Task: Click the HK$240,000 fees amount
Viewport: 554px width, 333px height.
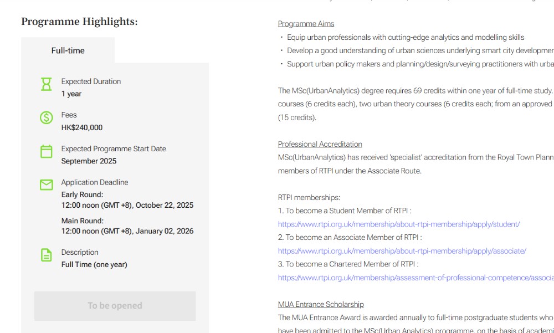Action: pos(82,127)
